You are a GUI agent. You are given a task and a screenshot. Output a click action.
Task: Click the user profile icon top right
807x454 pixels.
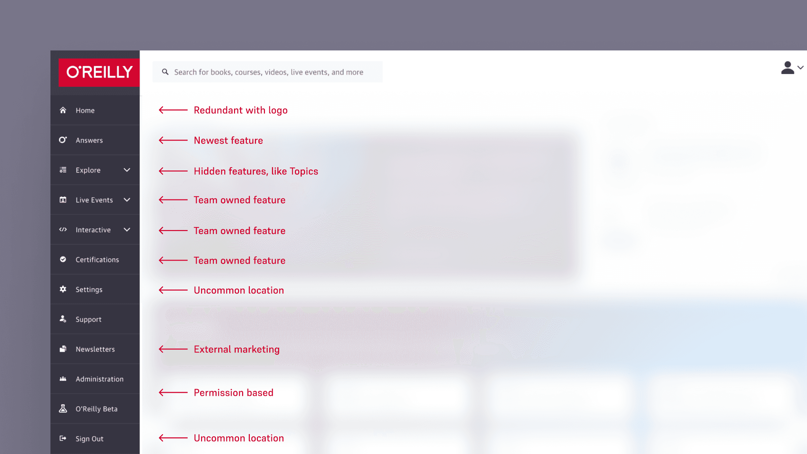787,68
